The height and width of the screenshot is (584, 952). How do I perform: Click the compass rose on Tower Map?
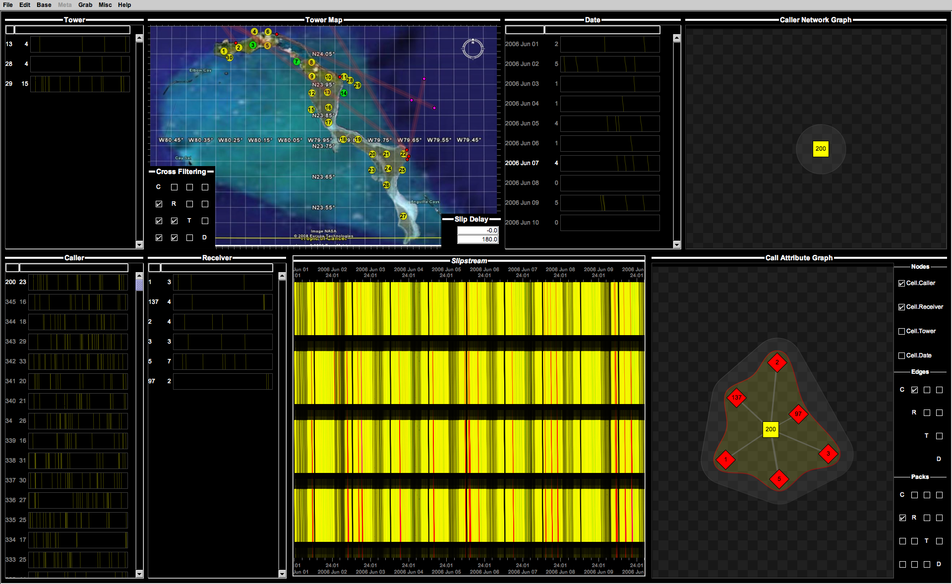[x=473, y=49]
